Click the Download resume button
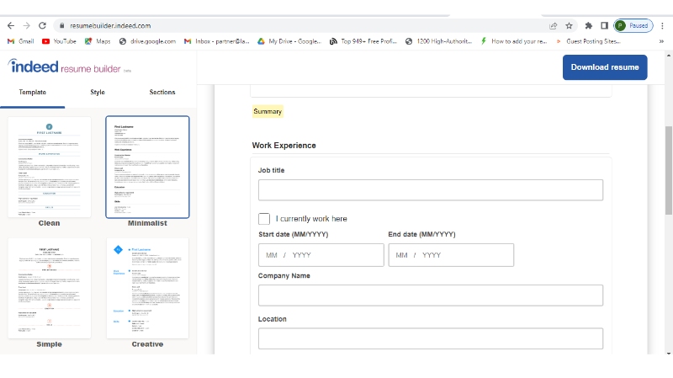The image size is (673, 378). 605,67
